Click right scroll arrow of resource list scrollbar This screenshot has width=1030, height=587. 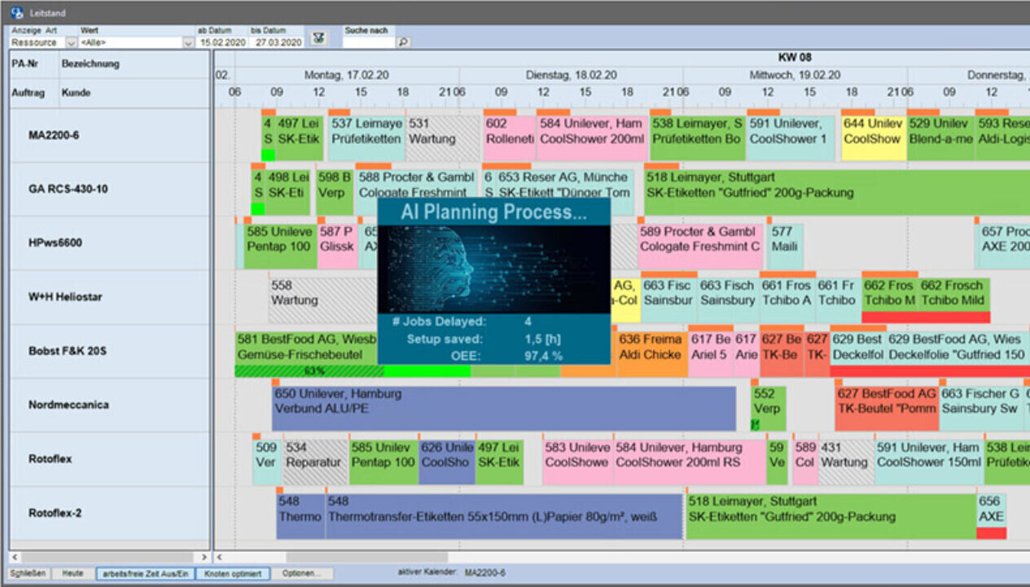pyautogui.click(x=204, y=558)
